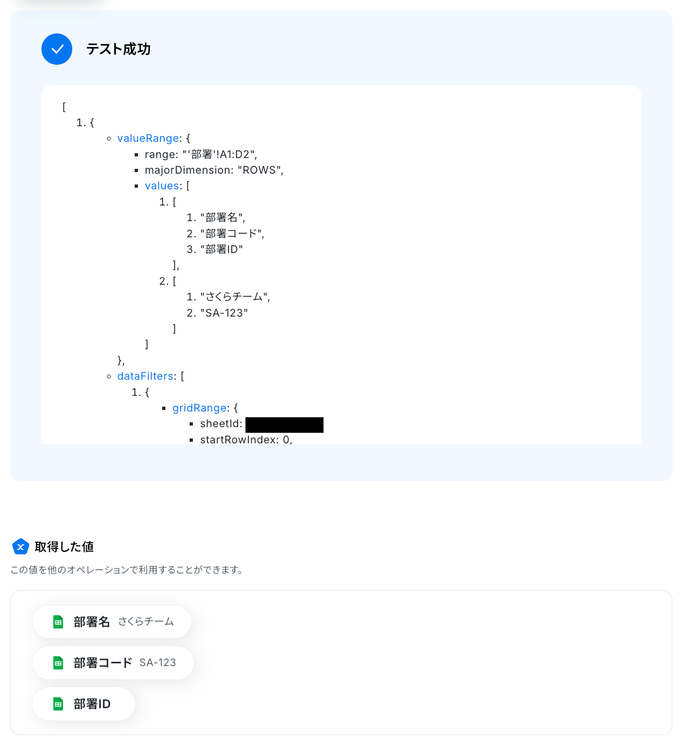
Task: Click the startRowIndex: 0 line
Action: click(x=246, y=440)
